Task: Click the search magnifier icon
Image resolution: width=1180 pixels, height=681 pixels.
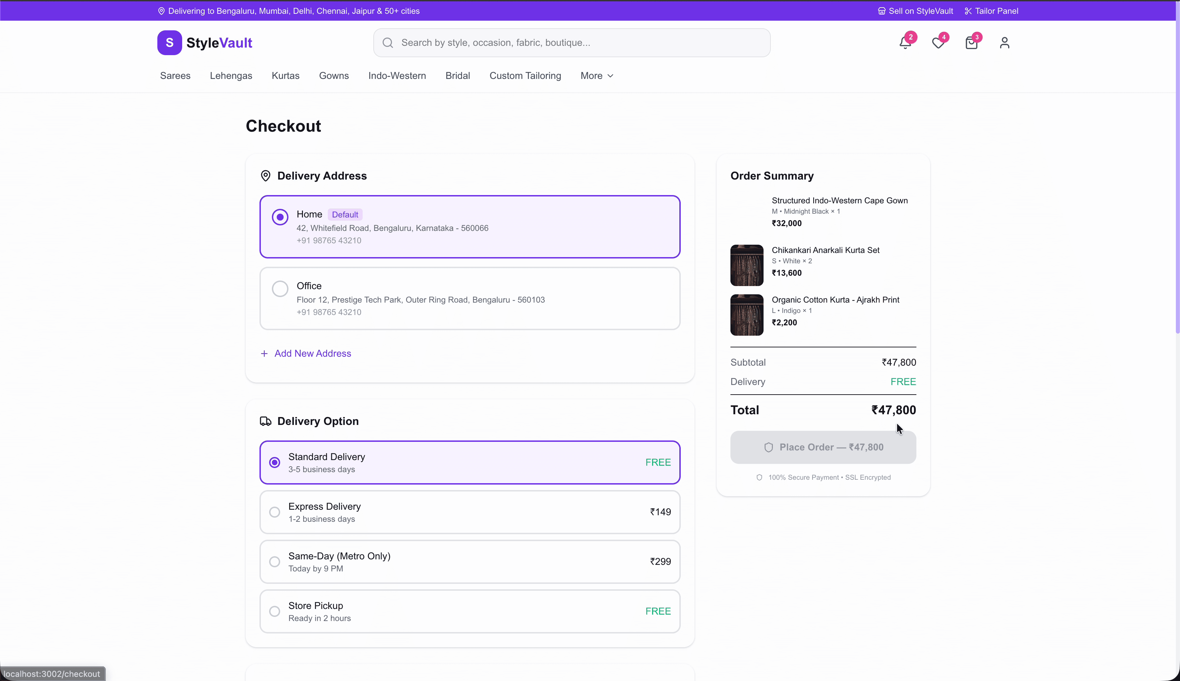Action: point(387,43)
